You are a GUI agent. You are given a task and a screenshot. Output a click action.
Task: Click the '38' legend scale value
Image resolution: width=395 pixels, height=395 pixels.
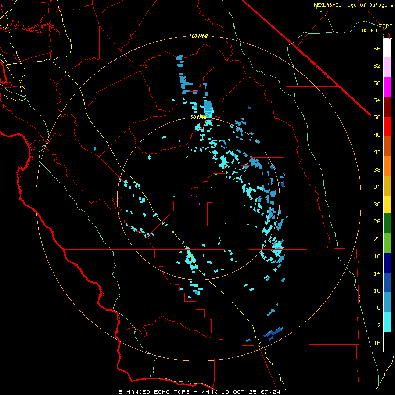(377, 169)
